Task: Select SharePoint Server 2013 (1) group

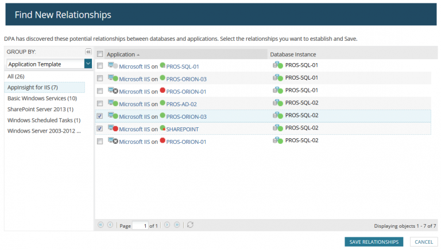Action: click(x=41, y=110)
